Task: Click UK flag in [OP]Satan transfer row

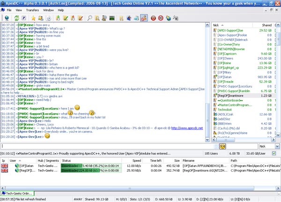Action: point(5,166)
